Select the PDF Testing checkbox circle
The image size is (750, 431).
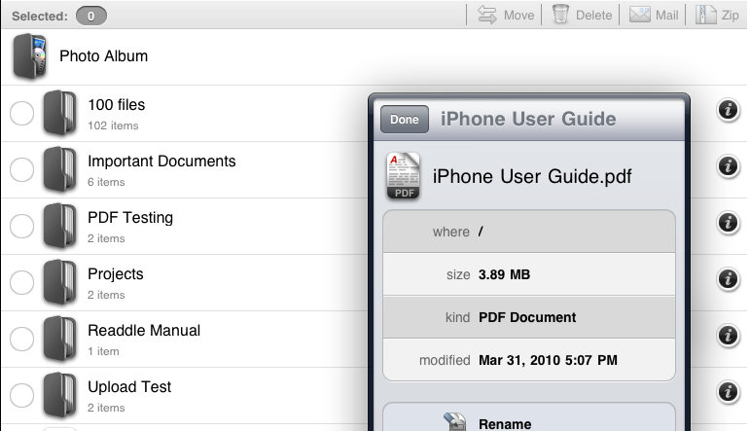tap(22, 227)
